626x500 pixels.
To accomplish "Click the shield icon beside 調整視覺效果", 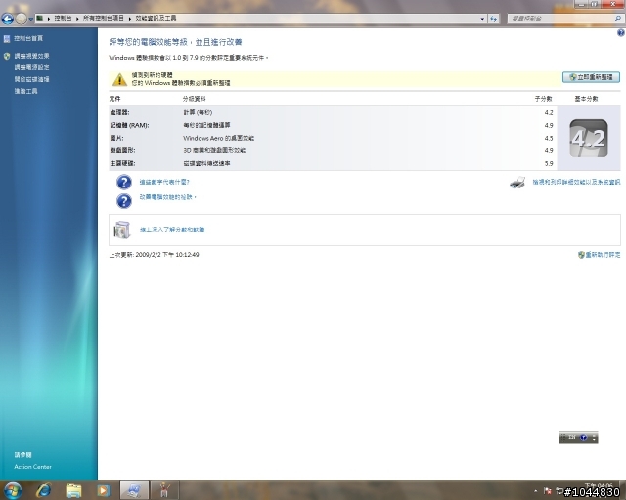I will (x=7, y=56).
